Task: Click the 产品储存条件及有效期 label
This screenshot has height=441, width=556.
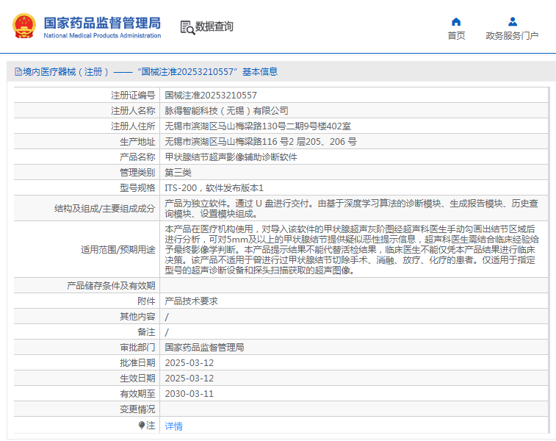Action: (x=111, y=286)
